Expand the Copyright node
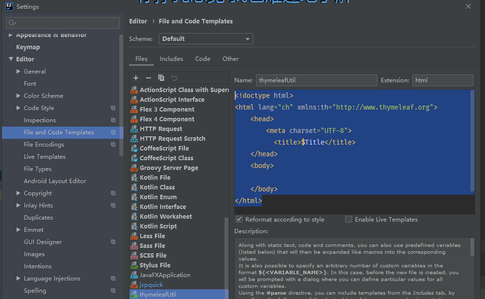Viewport: 485px width, 299px height. [x=18, y=193]
